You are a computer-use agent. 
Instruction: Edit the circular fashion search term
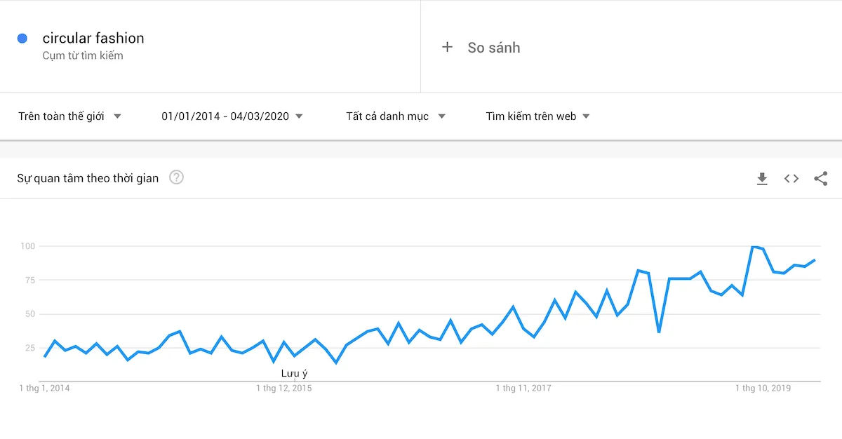(93, 38)
